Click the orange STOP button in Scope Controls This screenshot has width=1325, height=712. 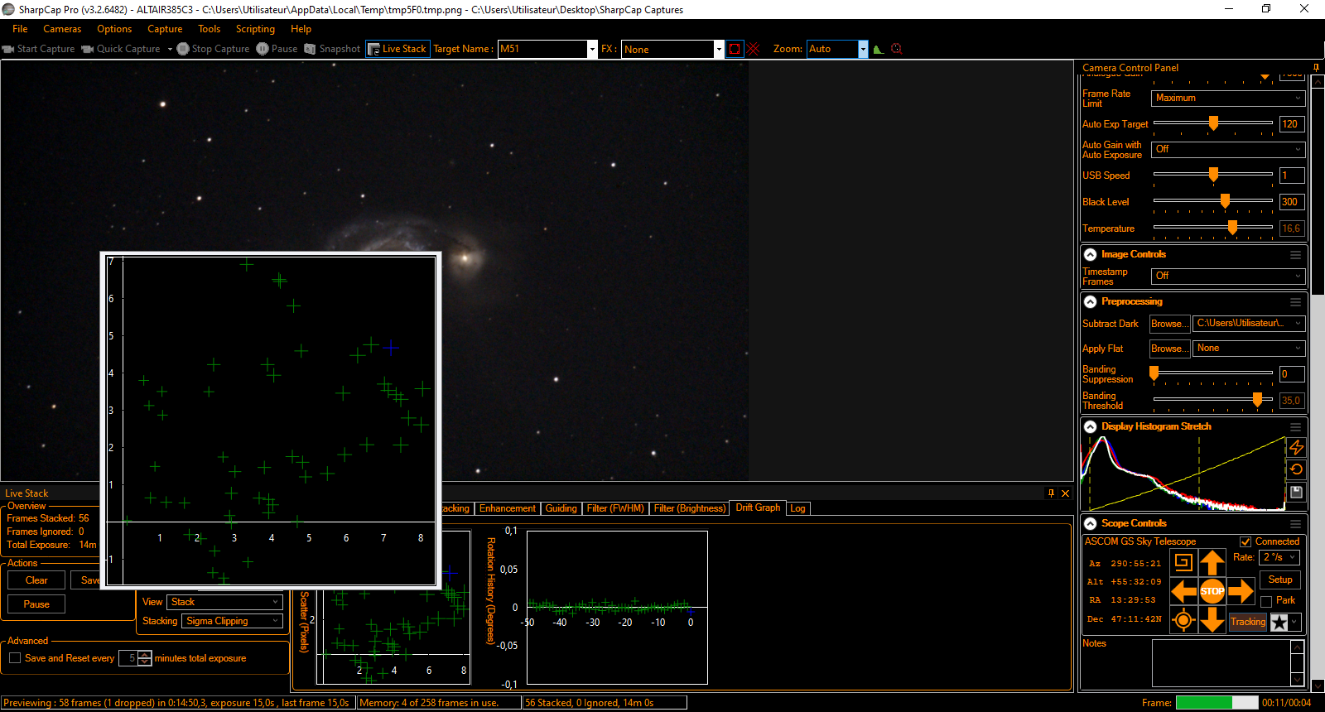tap(1212, 591)
